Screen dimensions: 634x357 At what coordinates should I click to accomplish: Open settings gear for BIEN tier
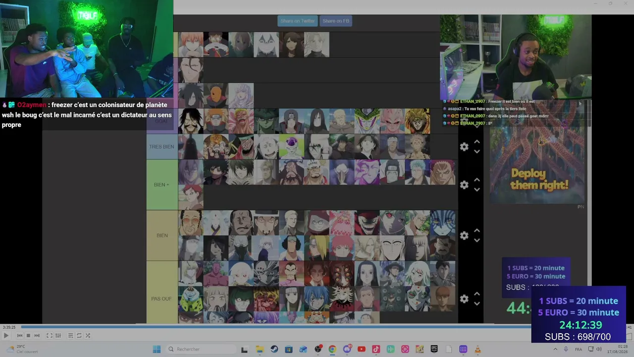tap(464, 236)
